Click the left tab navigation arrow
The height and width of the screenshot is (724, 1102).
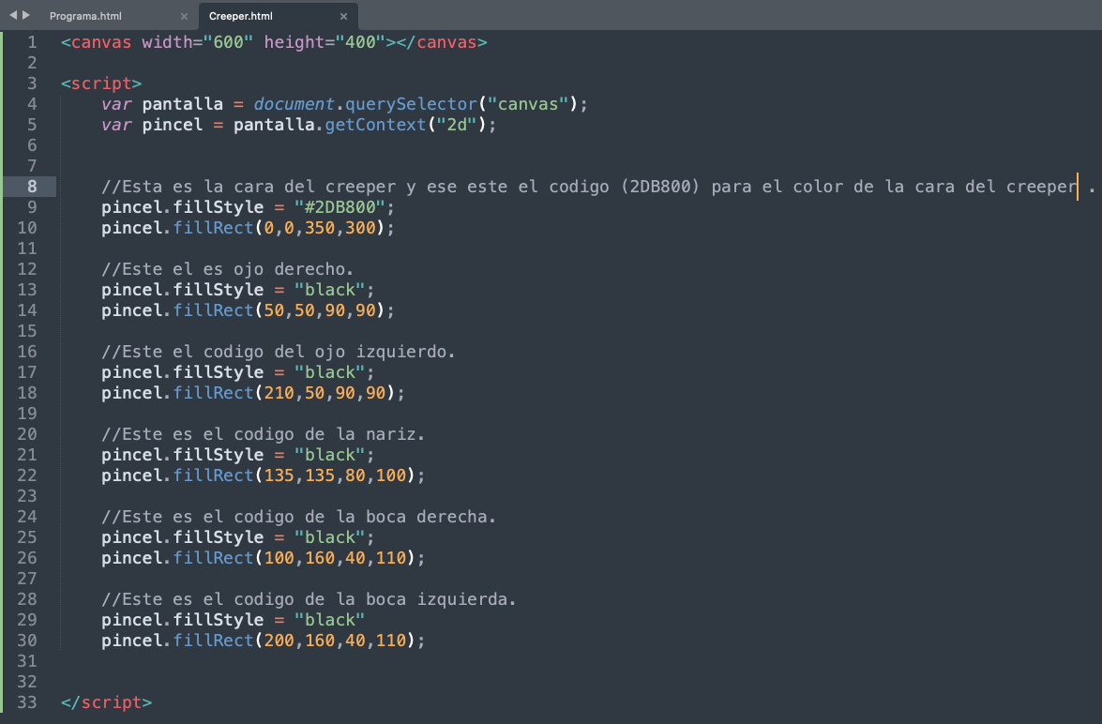coord(12,15)
